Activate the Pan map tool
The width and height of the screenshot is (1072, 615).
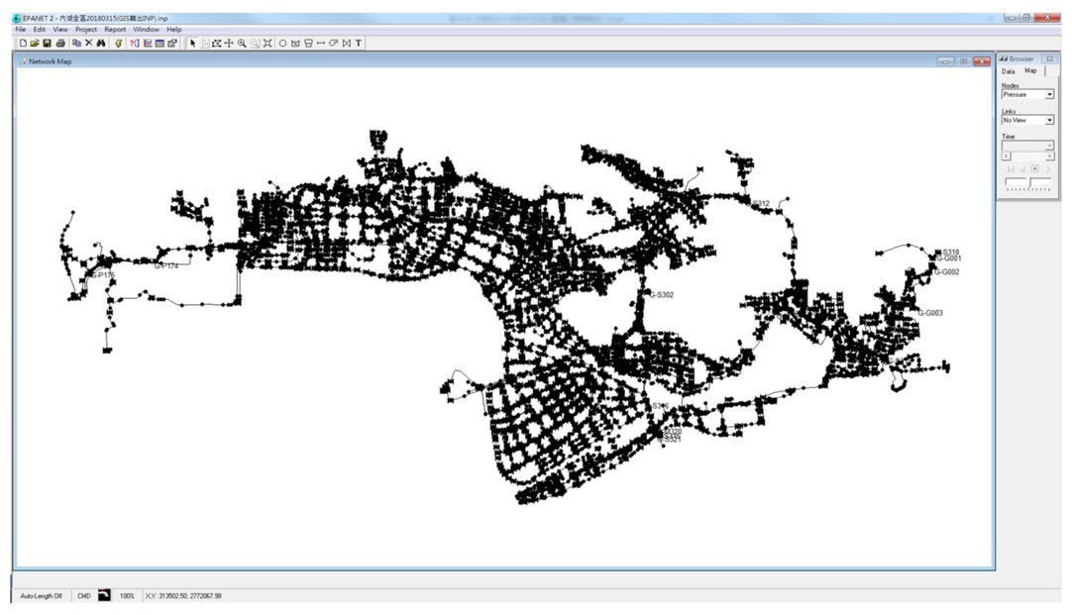(229, 43)
